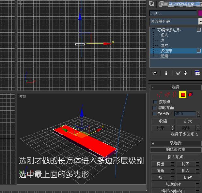This screenshot has height=193, width=202.
Task: Open settings box next to 轮廓
Action: tap(197, 164)
